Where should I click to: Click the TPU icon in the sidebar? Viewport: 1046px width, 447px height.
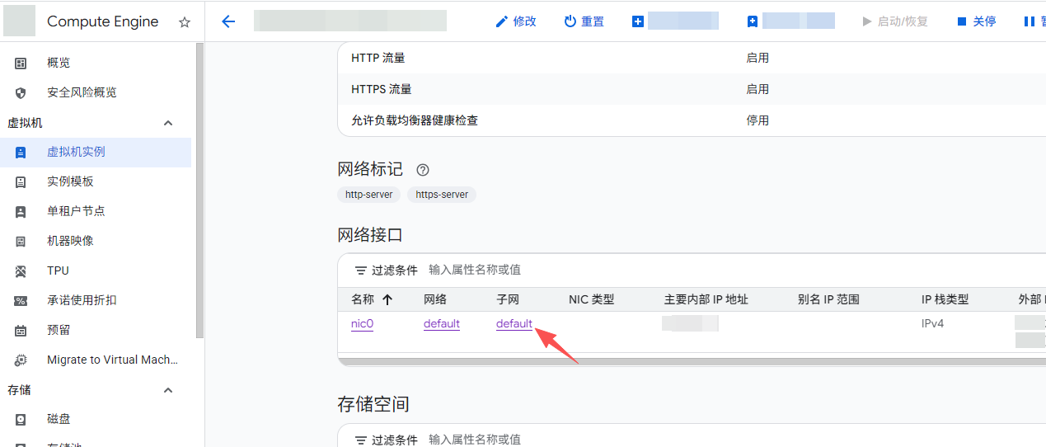[21, 271]
